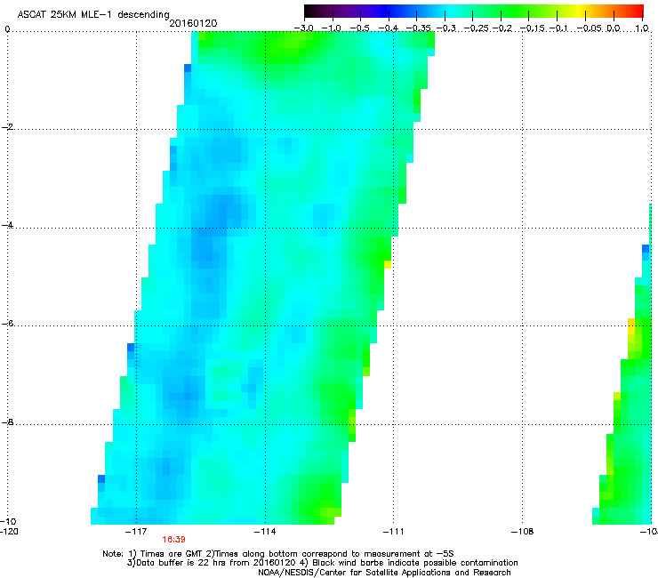658x578 pixels.
Task: Click the longitude axis label '-117'
Action: click(x=136, y=532)
